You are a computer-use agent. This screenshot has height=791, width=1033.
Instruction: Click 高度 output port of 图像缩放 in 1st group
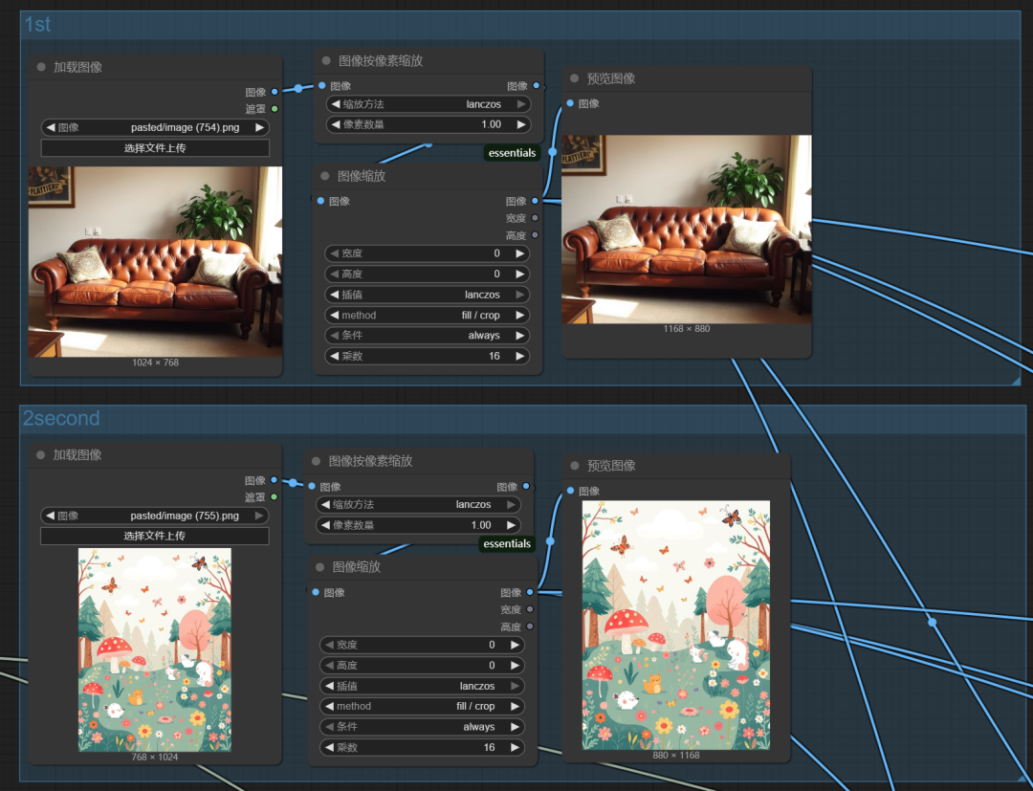[535, 235]
